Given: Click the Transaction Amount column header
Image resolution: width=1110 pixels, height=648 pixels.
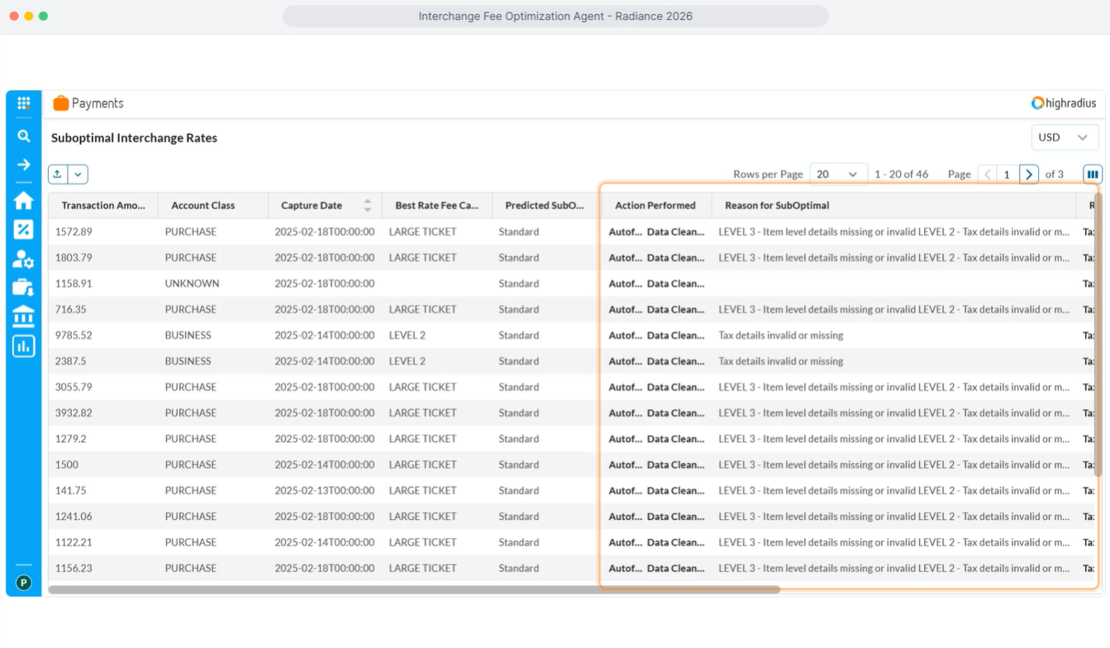Looking at the screenshot, I should pos(102,206).
